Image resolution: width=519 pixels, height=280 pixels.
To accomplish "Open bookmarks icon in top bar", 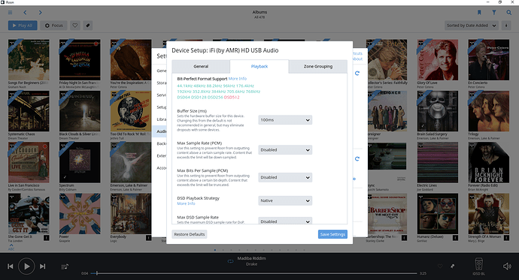I will coord(479,13).
